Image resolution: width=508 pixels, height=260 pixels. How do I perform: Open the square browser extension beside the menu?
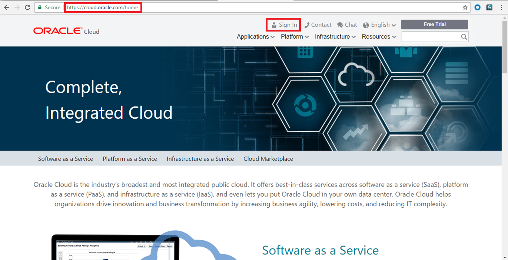pyautogui.click(x=489, y=7)
